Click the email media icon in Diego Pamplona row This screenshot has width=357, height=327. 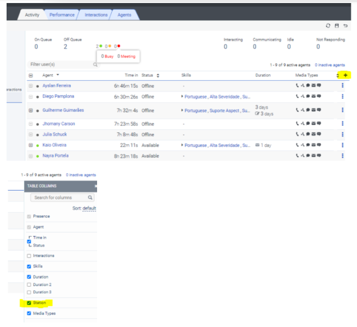[314, 96]
